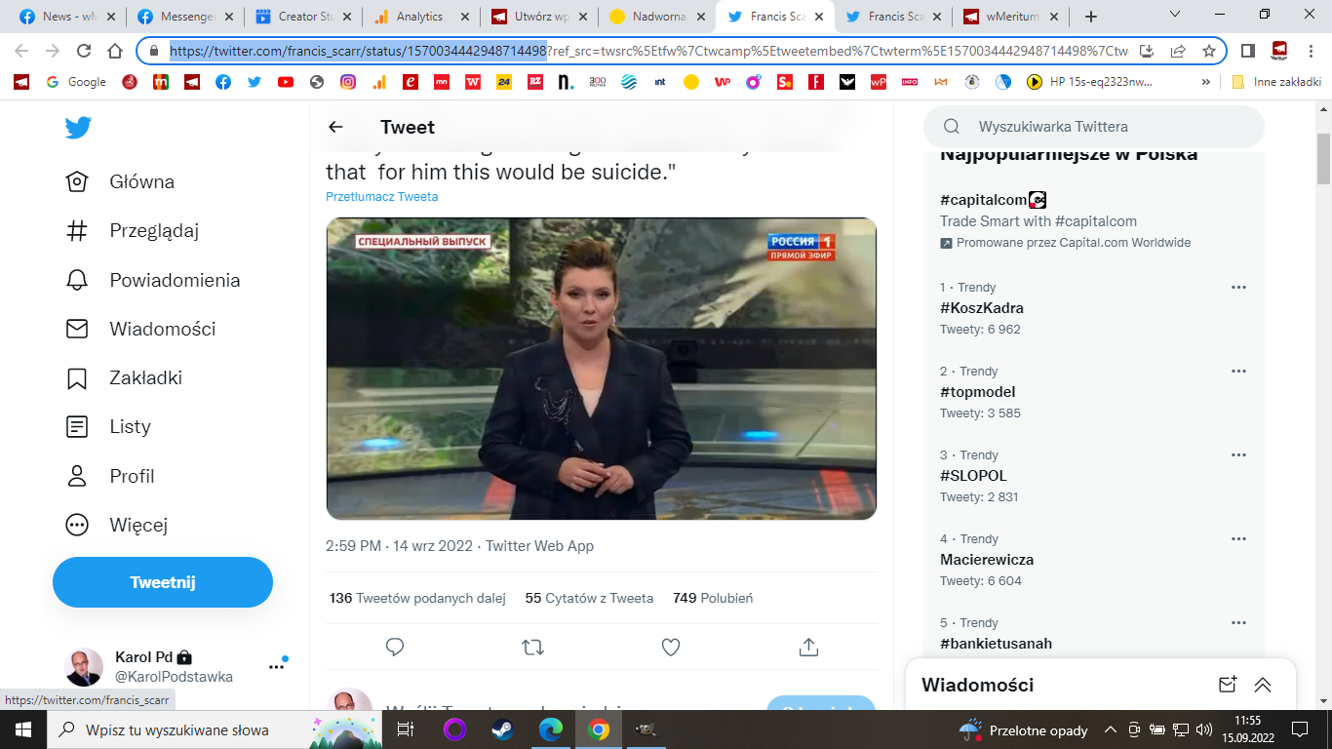Open Zakładki in the left navigation
This screenshot has width=1332, height=749.
(145, 377)
